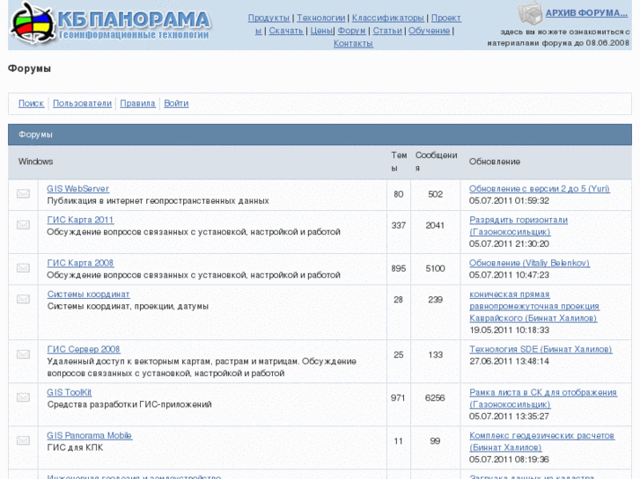
Task: Click envelope icon in Системы координат row
Action: click(23, 299)
